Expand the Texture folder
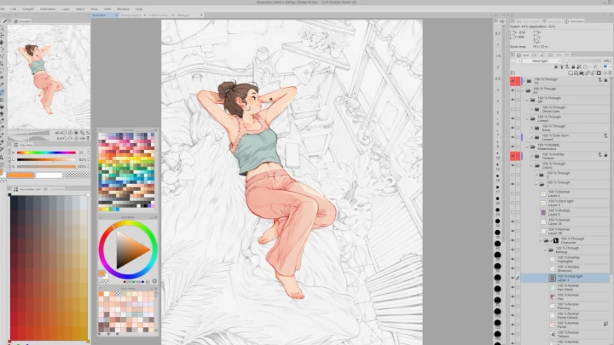The height and width of the screenshot is (345, 614). (532, 156)
